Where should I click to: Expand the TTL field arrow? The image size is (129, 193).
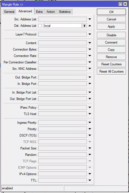(x=90, y=180)
